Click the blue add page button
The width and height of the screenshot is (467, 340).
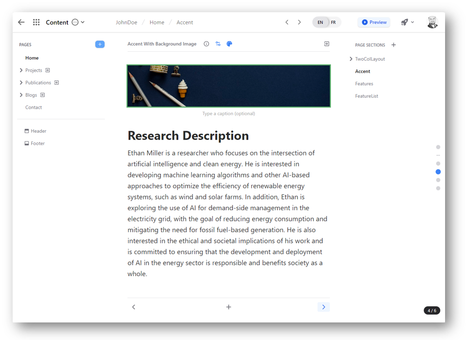pyautogui.click(x=100, y=44)
